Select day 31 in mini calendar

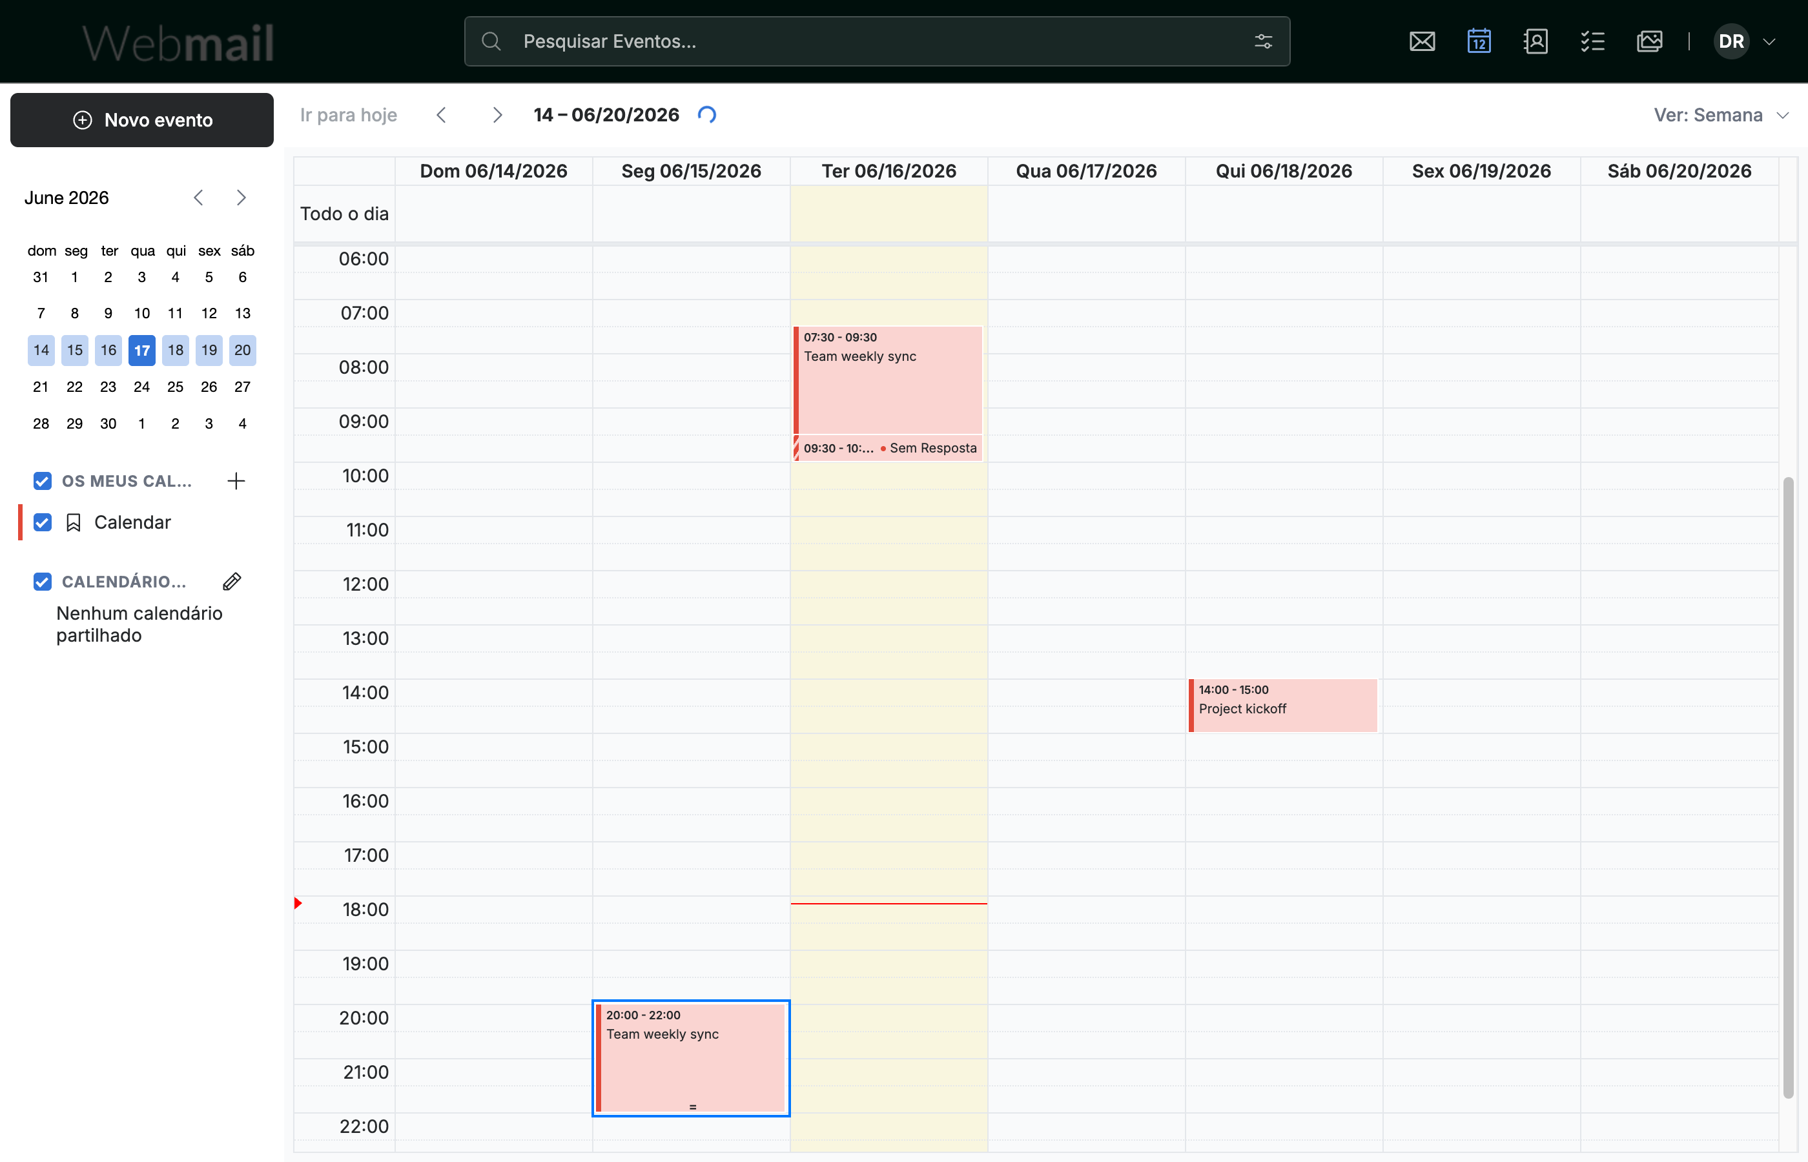coord(41,278)
